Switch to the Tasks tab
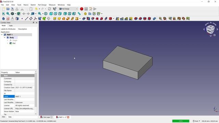219x123 pixels. [11, 26]
